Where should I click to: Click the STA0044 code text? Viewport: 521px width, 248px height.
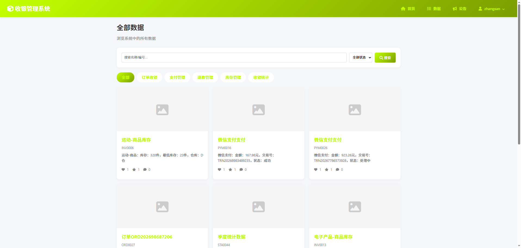(224, 245)
